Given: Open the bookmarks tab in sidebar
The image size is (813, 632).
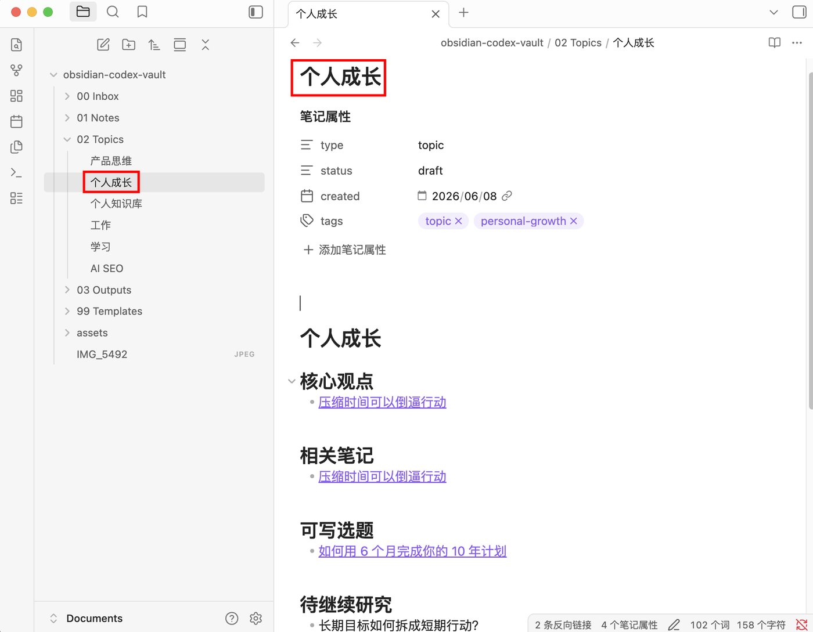Looking at the screenshot, I should pyautogui.click(x=142, y=12).
